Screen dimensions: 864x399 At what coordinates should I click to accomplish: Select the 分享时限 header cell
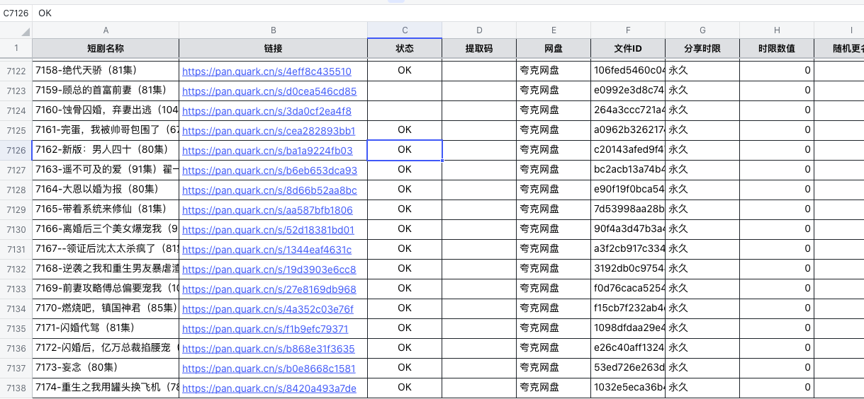click(x=702, y=49)
